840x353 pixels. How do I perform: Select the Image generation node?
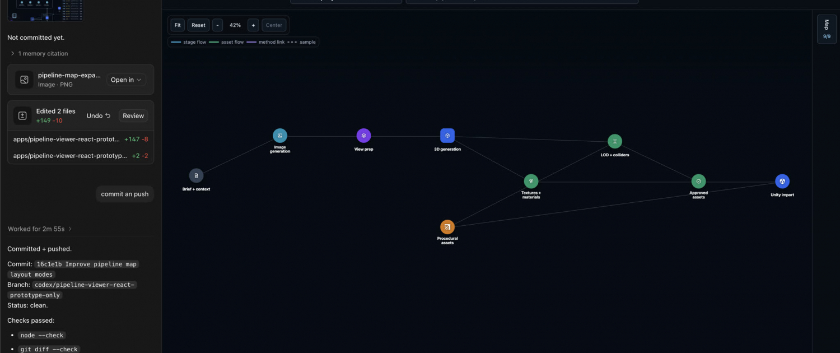[x=280, y=136]
